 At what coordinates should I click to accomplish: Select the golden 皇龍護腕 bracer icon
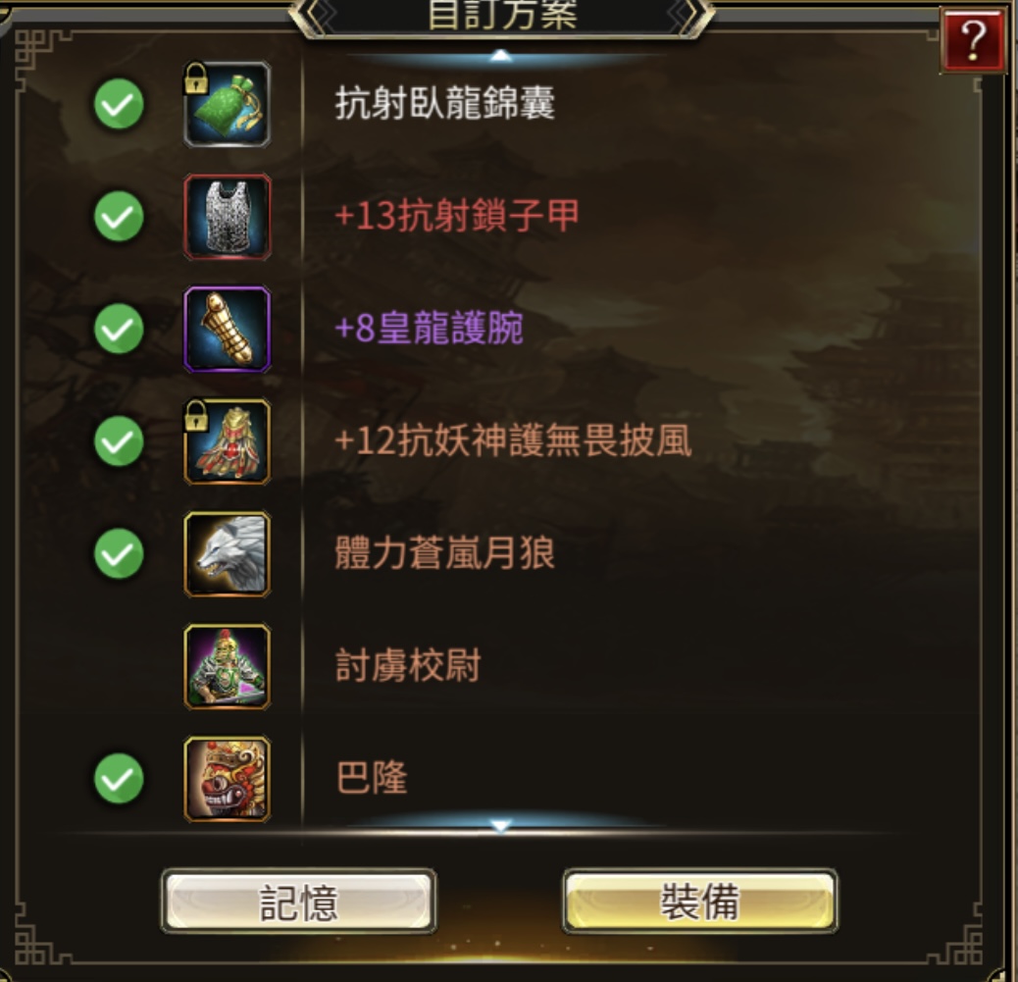point(228,330)
